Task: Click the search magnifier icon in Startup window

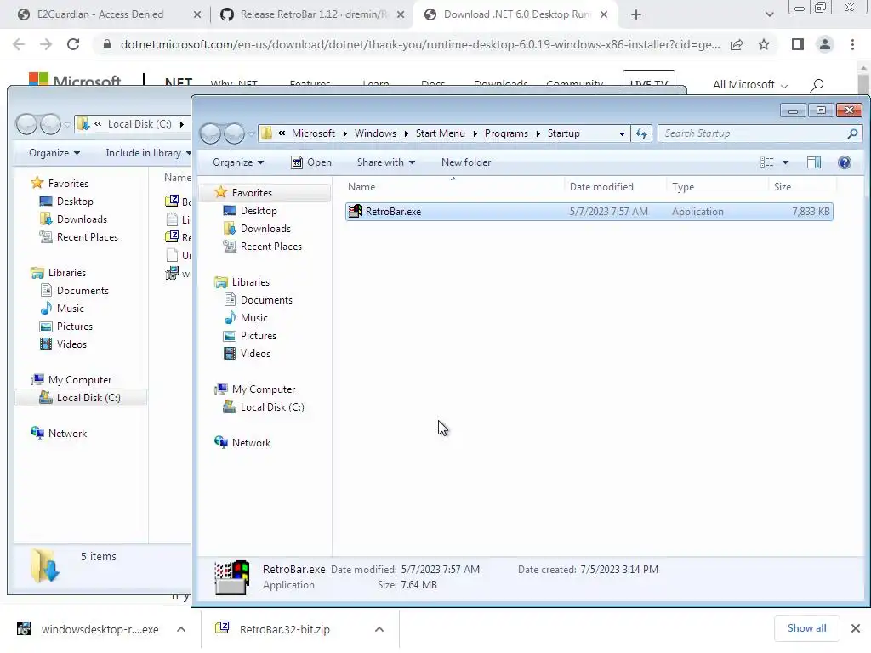Action: (x=852, y=133)
